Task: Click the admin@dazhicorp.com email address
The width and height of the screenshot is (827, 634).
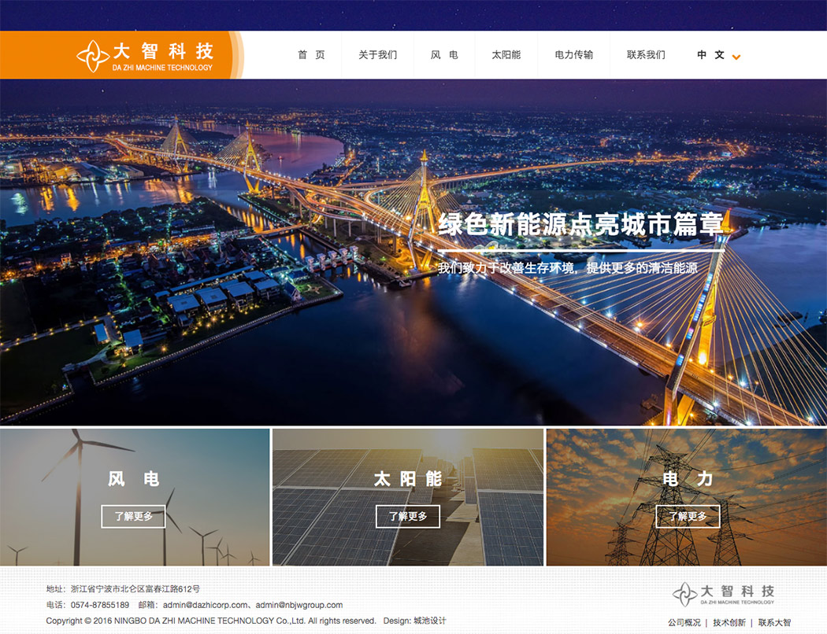Action: (205, 605)
